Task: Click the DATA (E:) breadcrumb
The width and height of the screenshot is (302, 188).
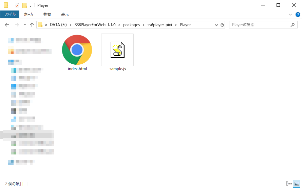Action: (58, 25)
